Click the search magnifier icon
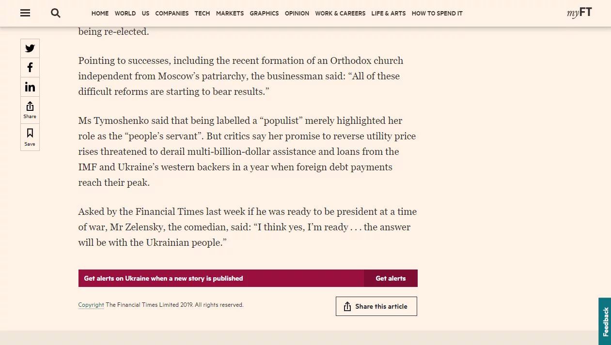 coord(56,13)
